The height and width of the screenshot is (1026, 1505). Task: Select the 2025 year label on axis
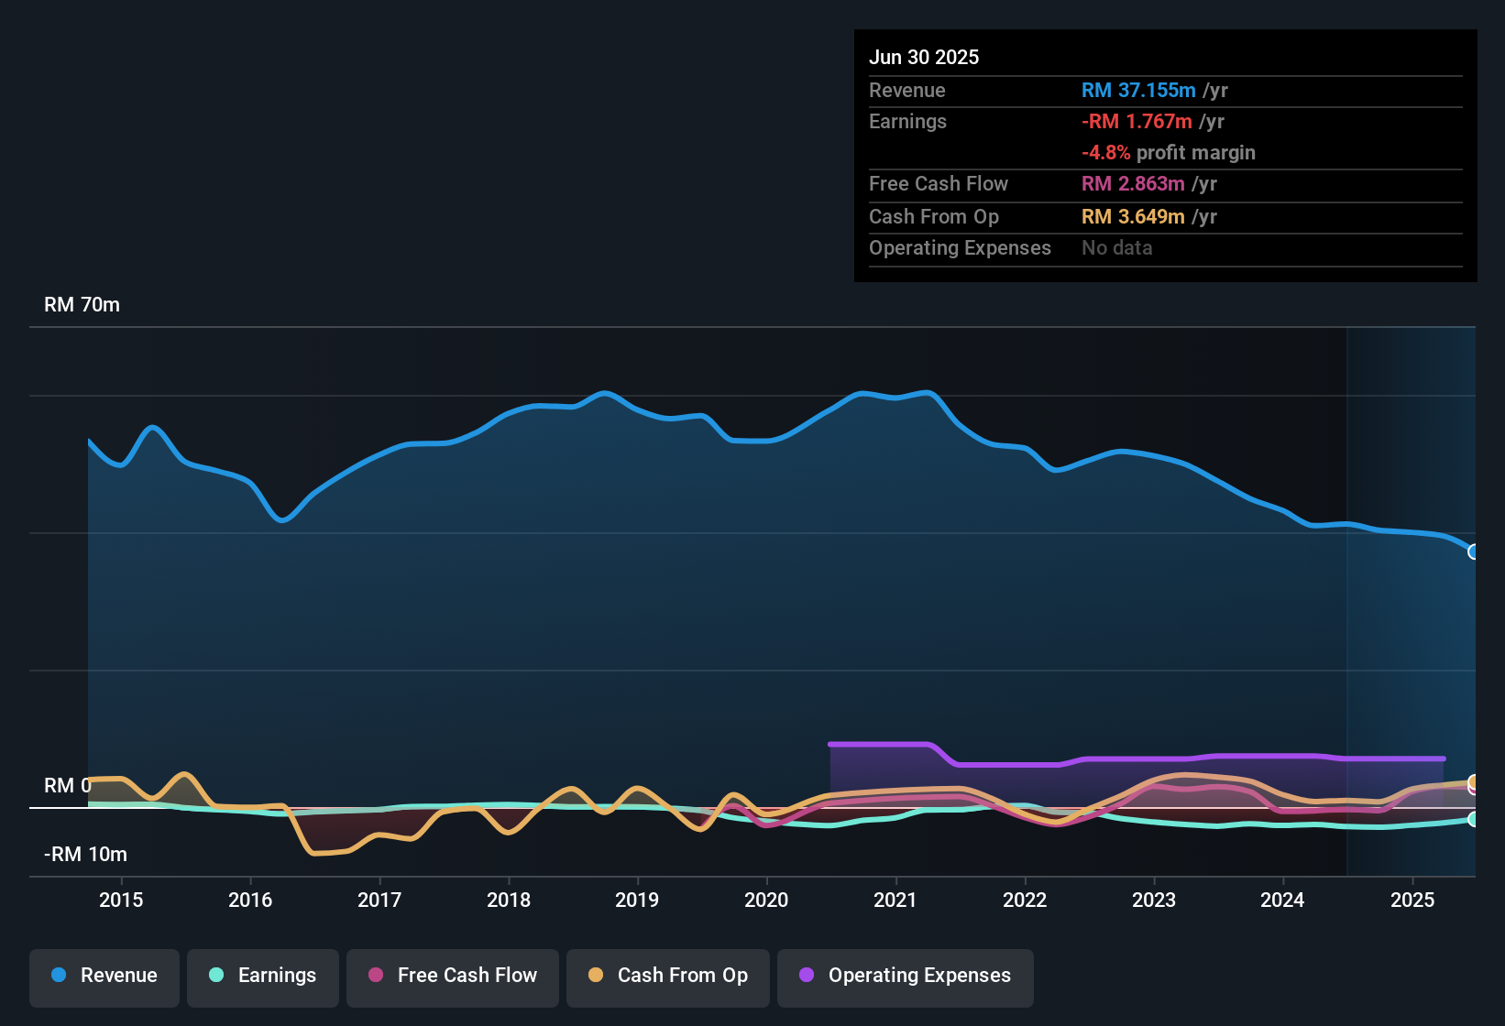click(1413, 900)
